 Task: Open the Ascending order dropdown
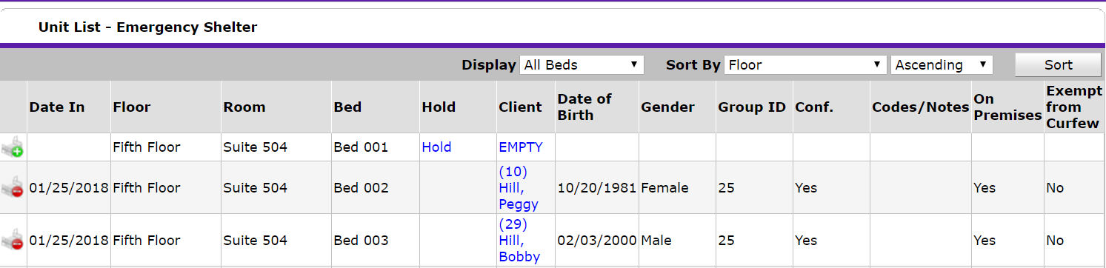942,64
